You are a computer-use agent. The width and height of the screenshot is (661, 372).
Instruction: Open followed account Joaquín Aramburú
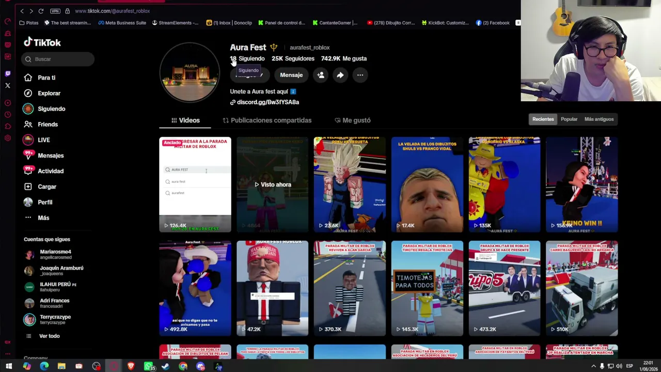tap(61, 271)
